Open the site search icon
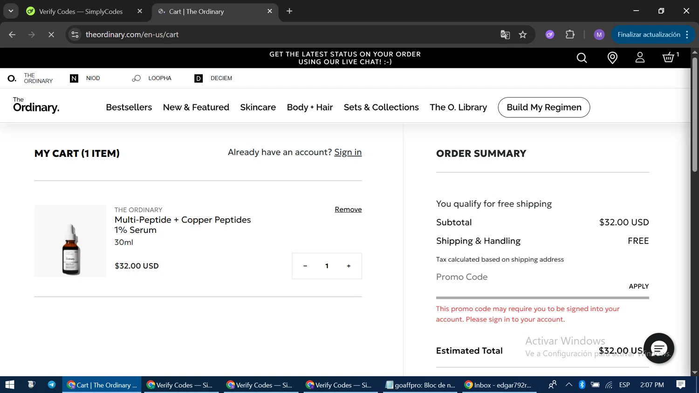Viewport: 699px width, 393px height. (582, 58)
